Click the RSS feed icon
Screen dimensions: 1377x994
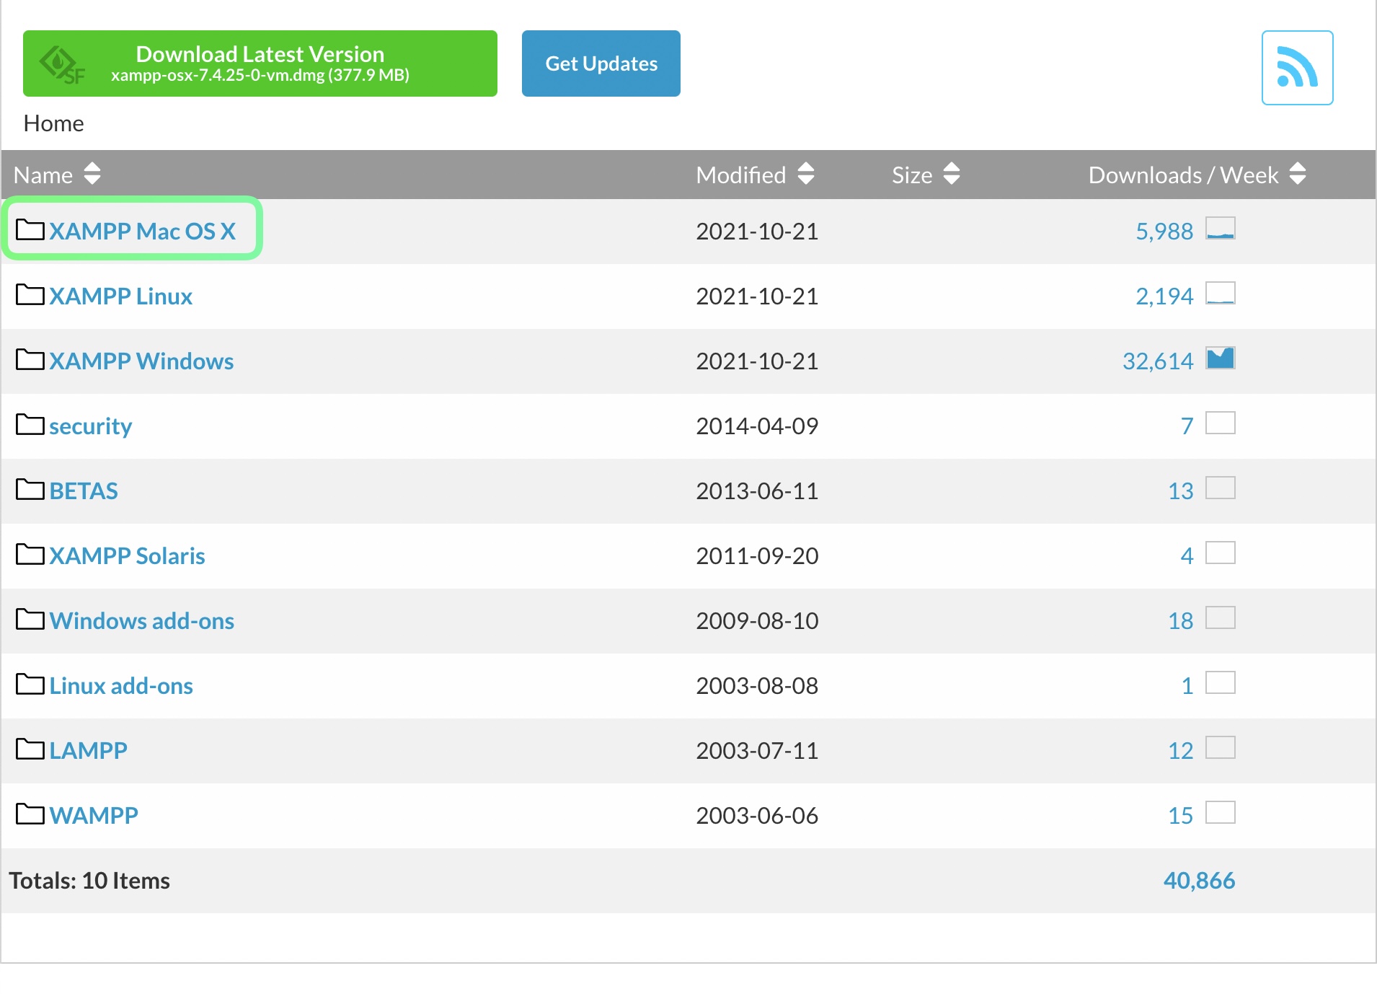[x=1297, y=68]
